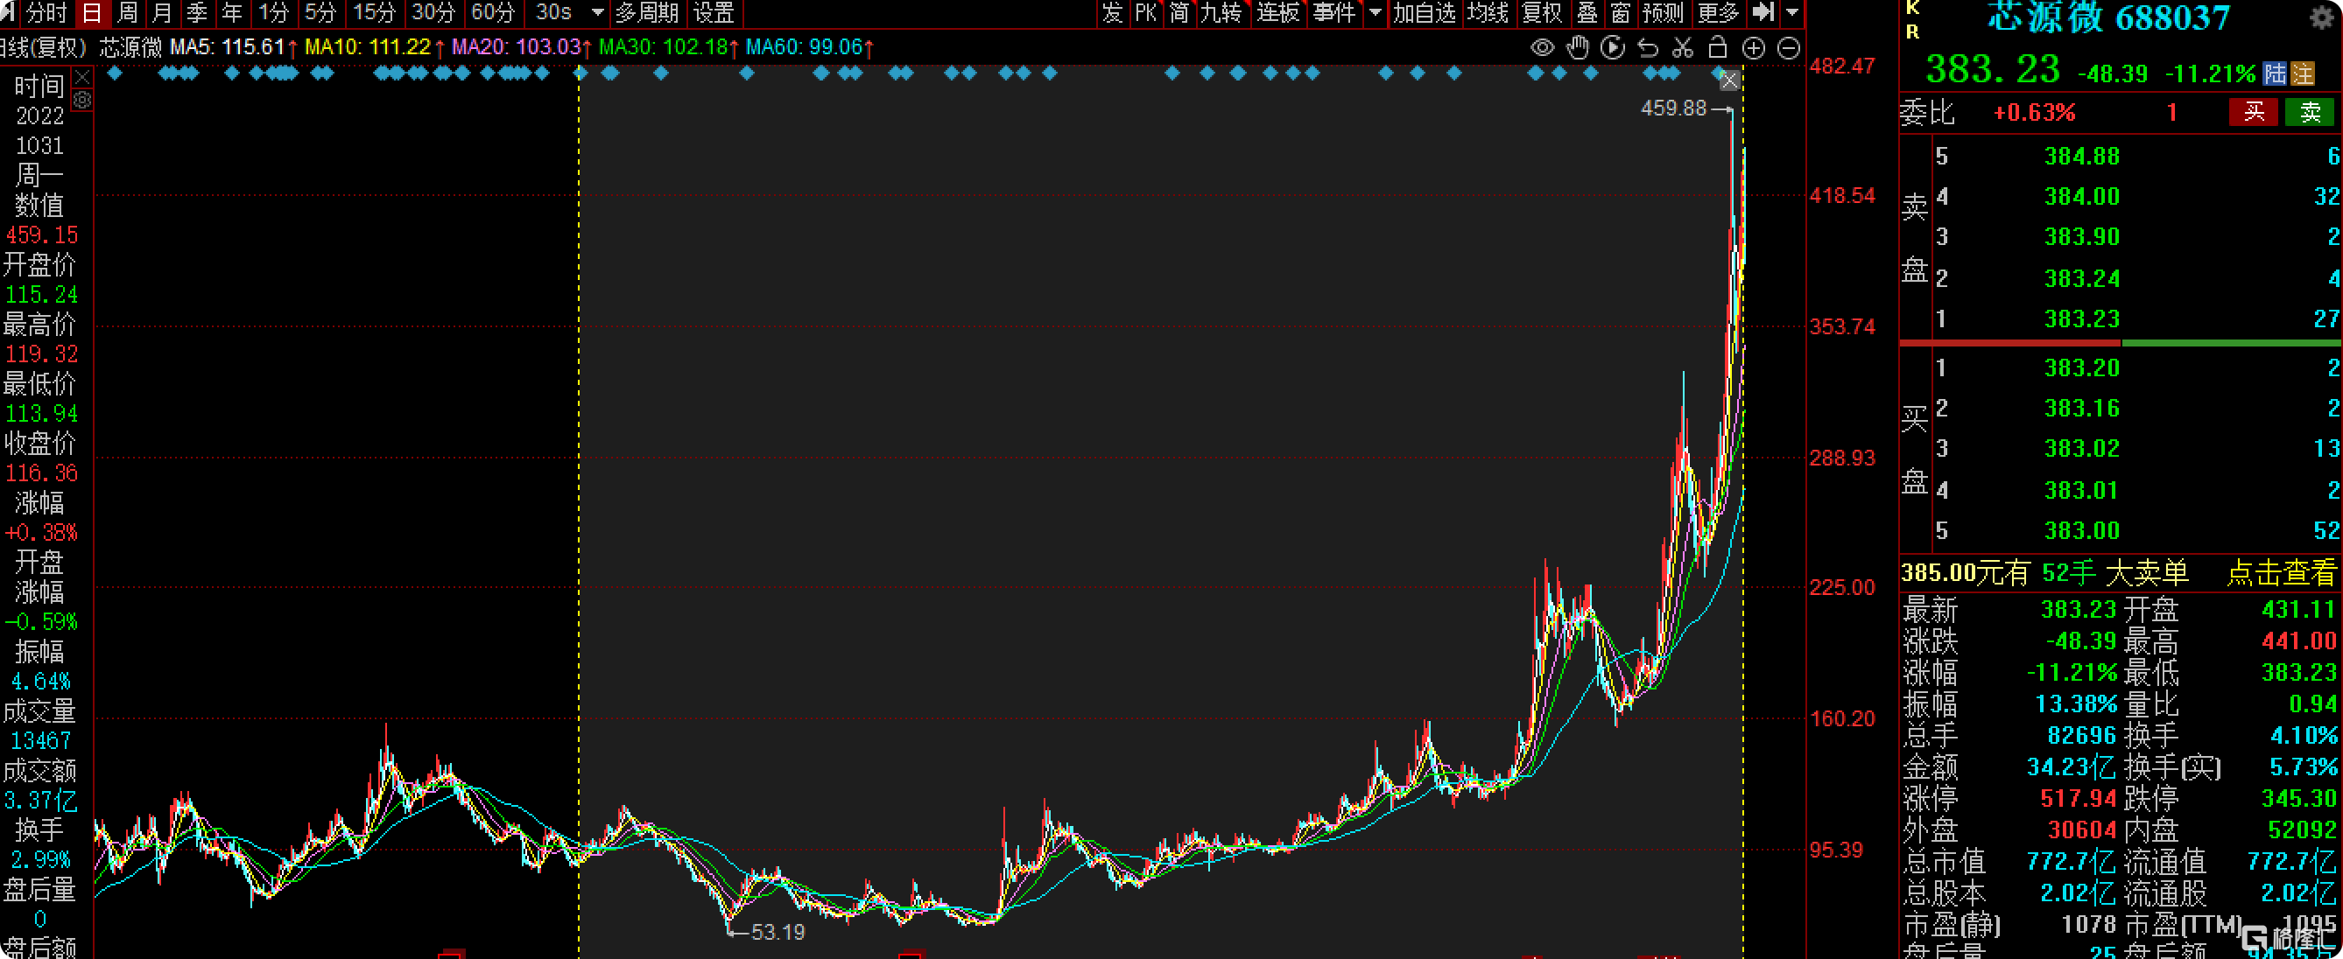This screenshot has height=959, width=2343.
Task: Select the 季 quarterly period
Action: 196,13
